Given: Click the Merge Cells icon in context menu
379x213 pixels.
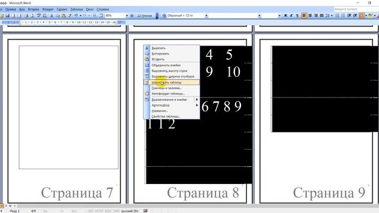Looking at the screenshot, I should (x=147, y=65).
